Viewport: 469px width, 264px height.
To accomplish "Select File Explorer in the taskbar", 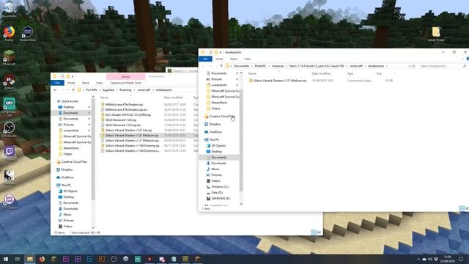I will pyautogui.click(x=29, y=259).
